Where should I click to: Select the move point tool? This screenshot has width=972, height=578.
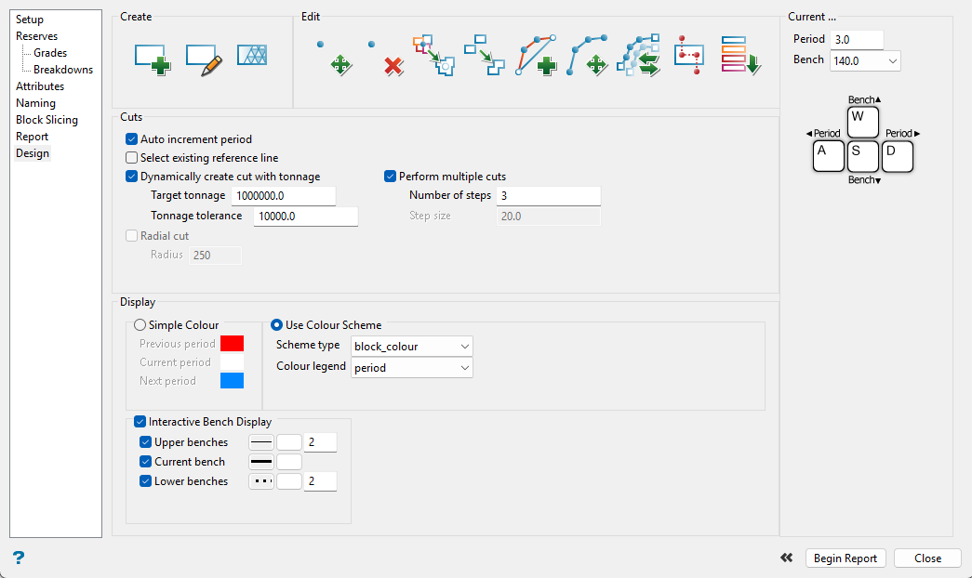point(334,58)
